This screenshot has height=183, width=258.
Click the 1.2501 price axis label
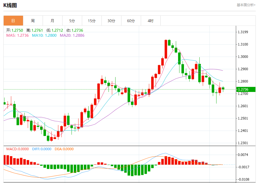243,118
